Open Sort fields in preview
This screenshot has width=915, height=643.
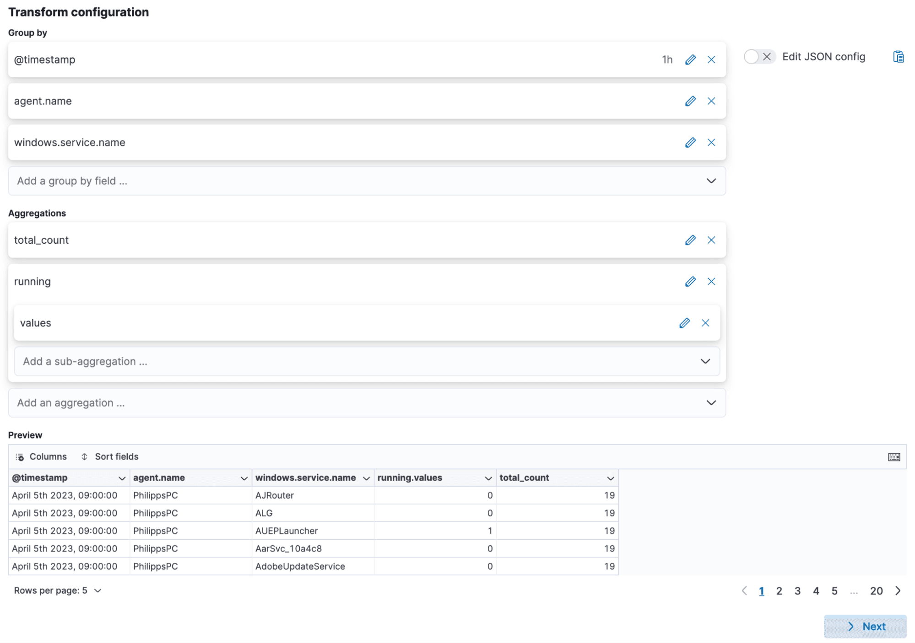coord(110,456)
